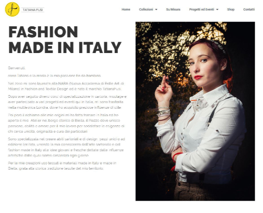Expand the Progetti ed Eventi dropdown arrow
Viewport: 263px width, 213px height.
tap(217, 10)
